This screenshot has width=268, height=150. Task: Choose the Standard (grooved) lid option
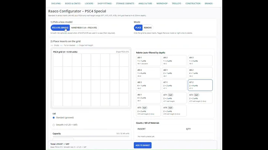point(54,118)
